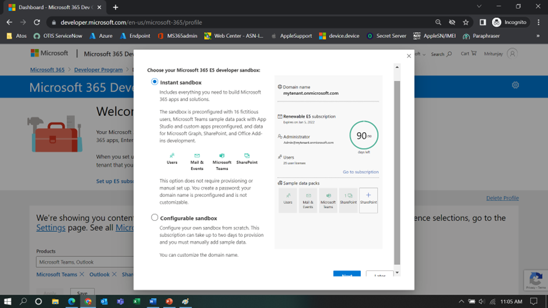The image size is (548, 308).
Task: Select the Configurable sandbox radio option
Action: point(154,217)
